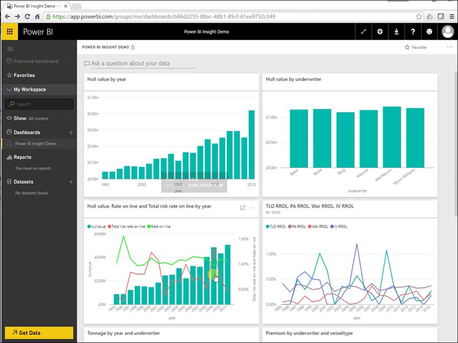Click the Datasets cylinder icon
Screen dimensions: 458x343
[x=9, y=182]
